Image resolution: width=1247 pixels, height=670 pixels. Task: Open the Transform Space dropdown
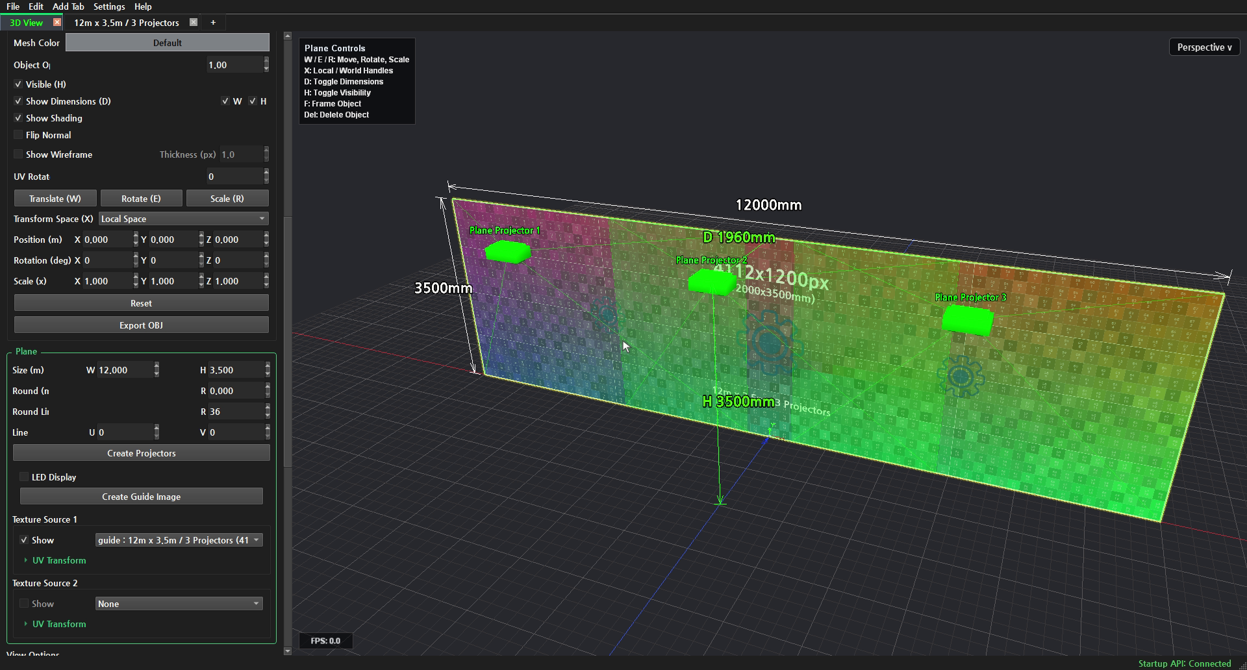tap(184, 219)
